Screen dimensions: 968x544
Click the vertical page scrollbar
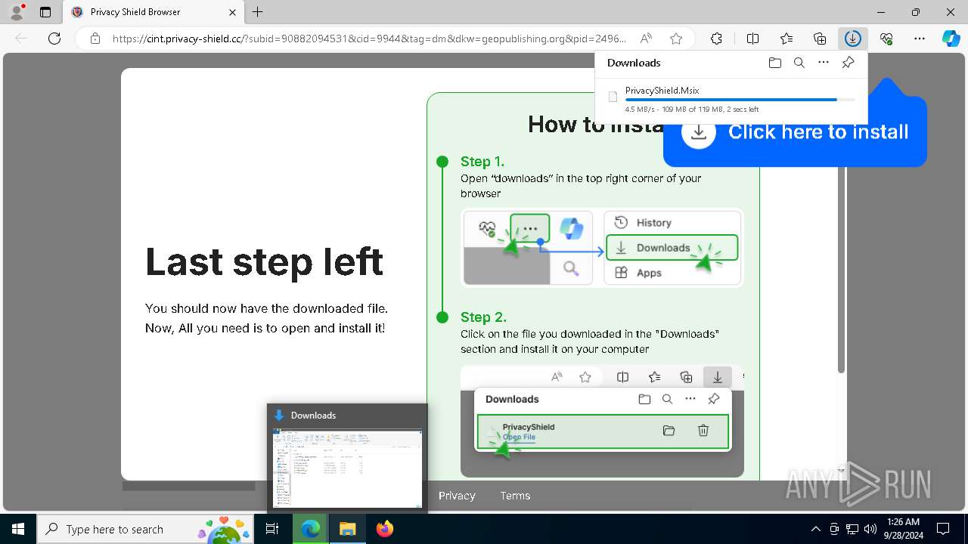coord(841,268)
